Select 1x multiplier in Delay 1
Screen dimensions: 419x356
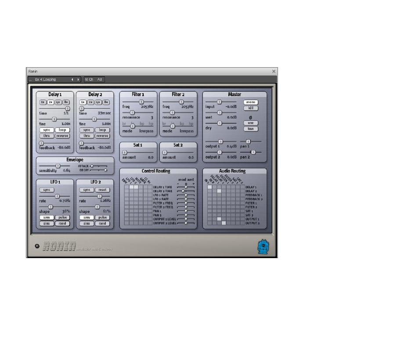click(x=43, y=102)
